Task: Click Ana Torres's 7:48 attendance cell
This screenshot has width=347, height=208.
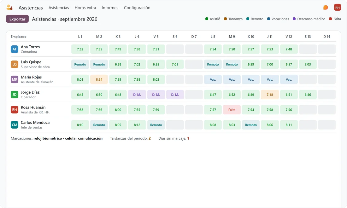Action: (289, 49)
